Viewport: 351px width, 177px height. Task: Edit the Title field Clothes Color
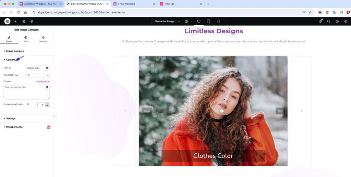pos(35,68)
